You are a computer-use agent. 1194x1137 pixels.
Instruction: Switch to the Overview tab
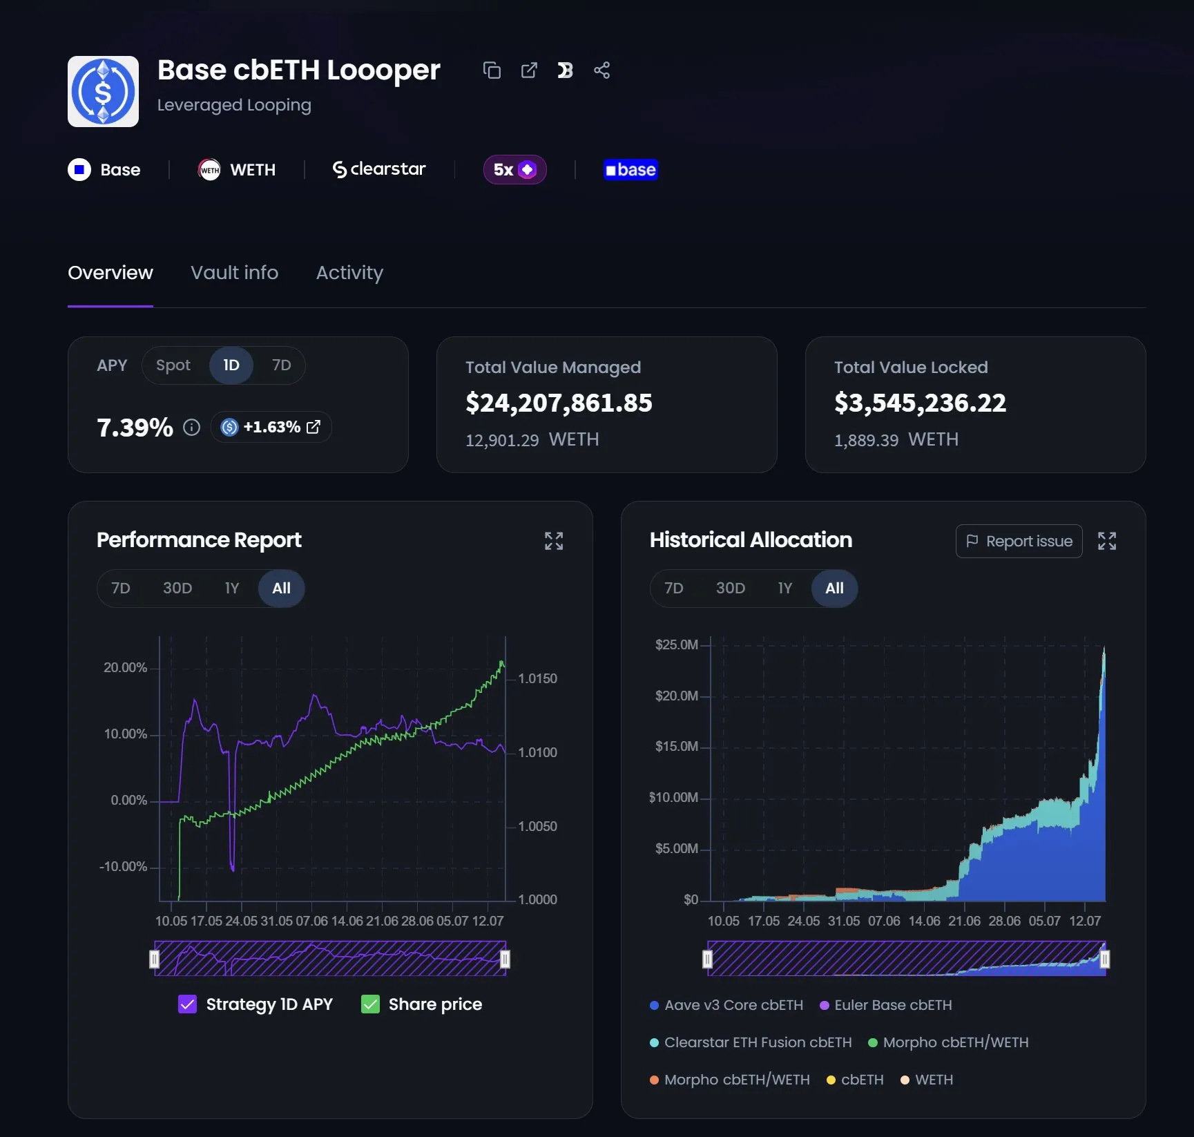point(110,273)
